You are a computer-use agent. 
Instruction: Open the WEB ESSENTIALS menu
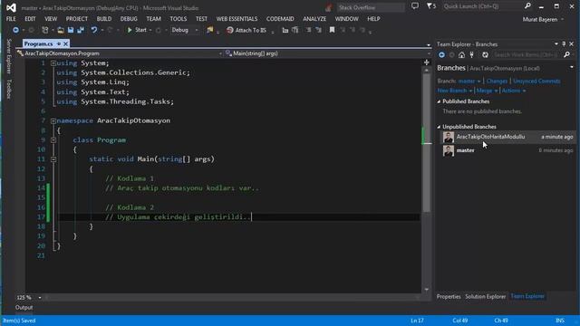[x=237, y=19]
